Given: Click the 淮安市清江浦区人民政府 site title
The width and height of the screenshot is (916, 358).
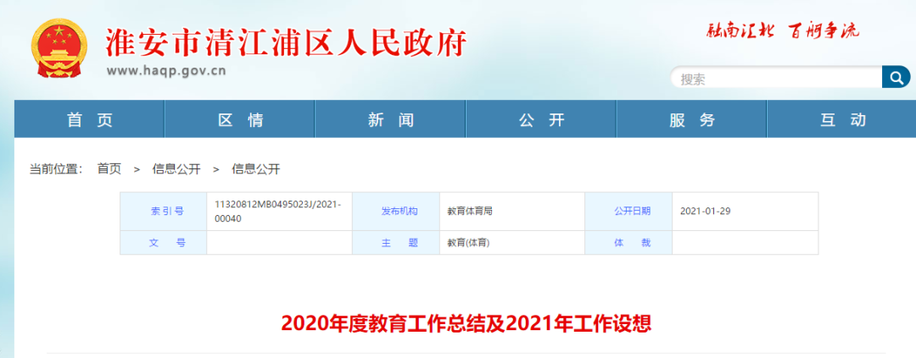Looking at the screenshot, I should (x=287, y=42).
